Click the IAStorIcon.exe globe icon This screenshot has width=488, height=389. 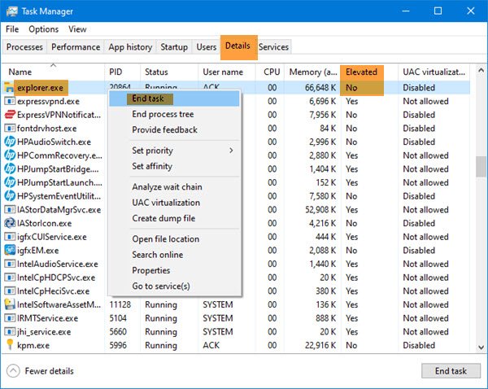(10, 223)
